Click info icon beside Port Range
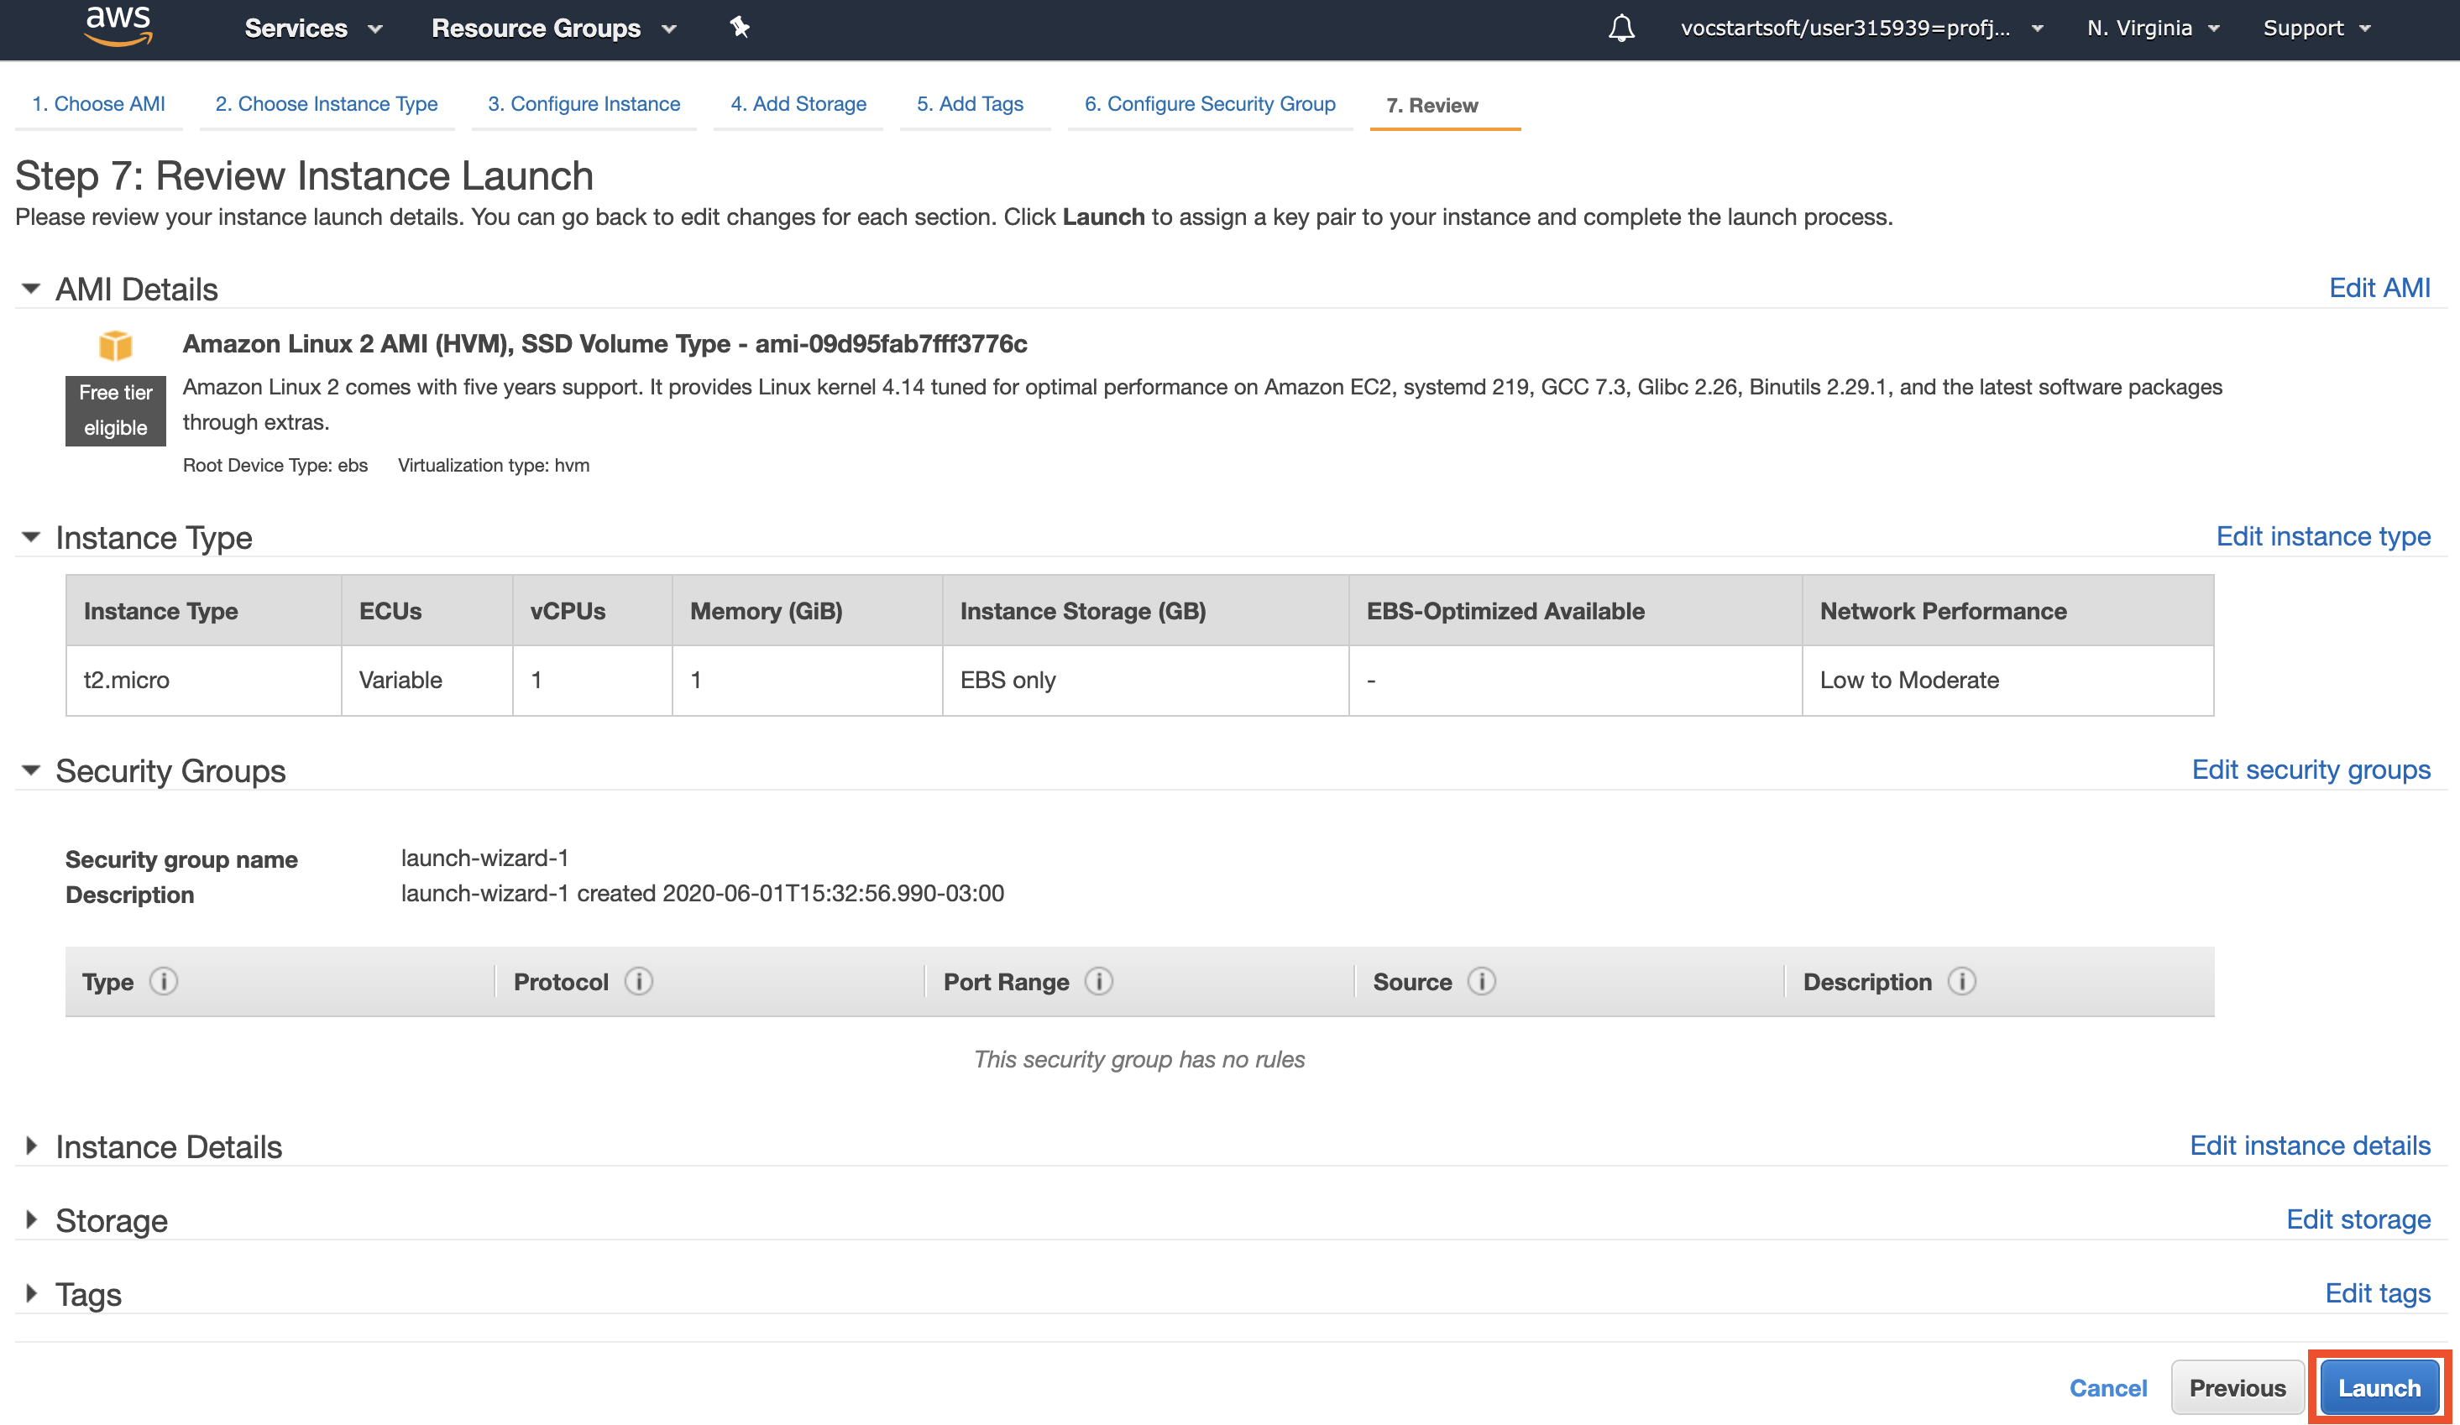The height and width of the screenshot is (1425, 2460). 1099,981
